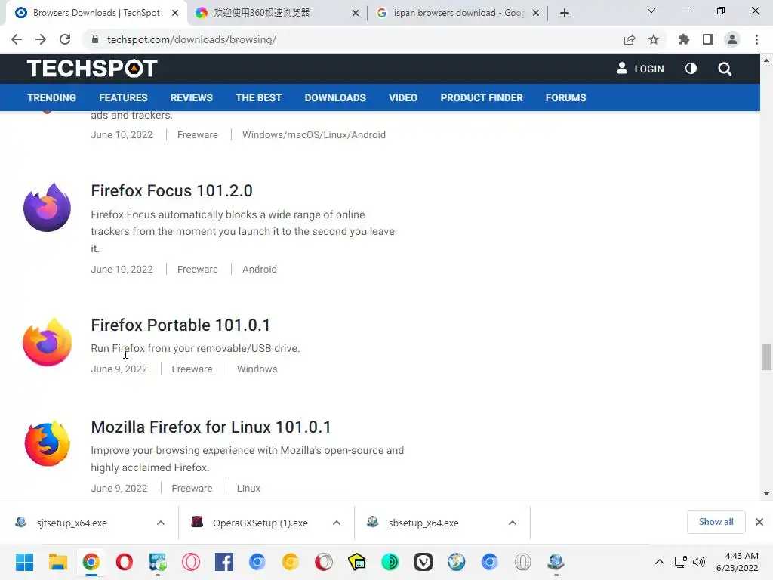The width and height of the screenshot is (773, 580).
Task: Open the Windows Start menu
Action: [x=25, y=562]
